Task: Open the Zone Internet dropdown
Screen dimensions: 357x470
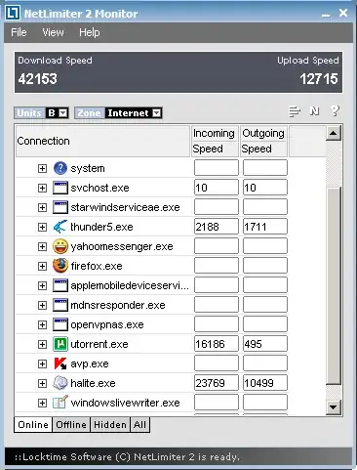Action: coord(157,113)
